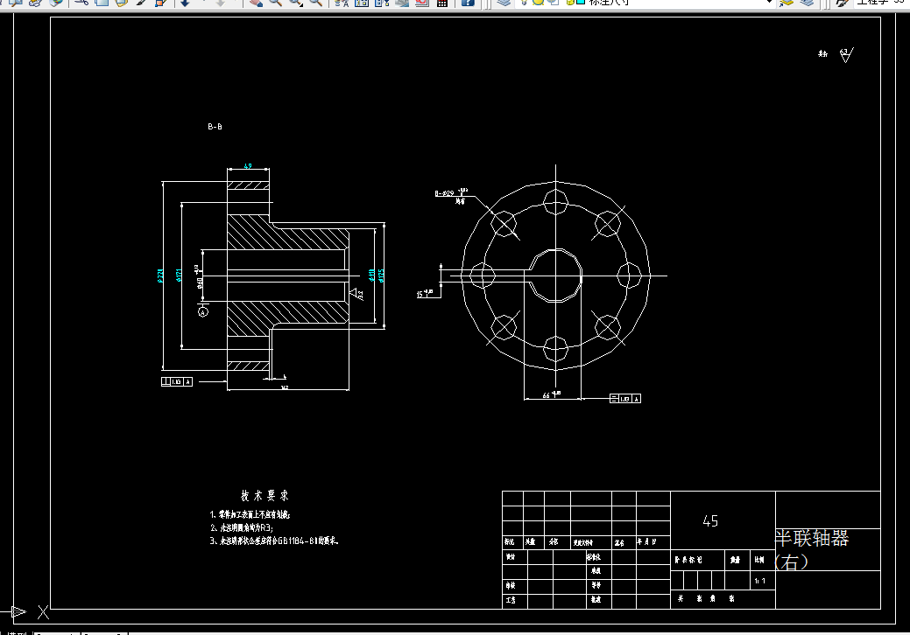Click the symmetry tolerance frame under the flange view
910x635 pixels.
coord(625,399)
